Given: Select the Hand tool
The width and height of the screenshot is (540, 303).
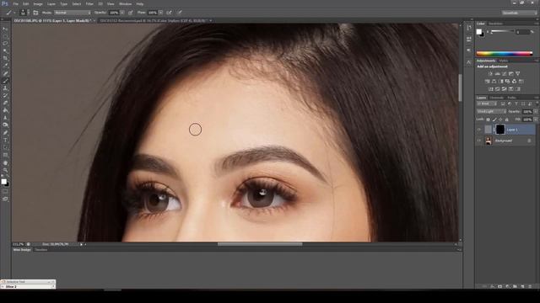Looking at the screenshot, I should (5, 162).
